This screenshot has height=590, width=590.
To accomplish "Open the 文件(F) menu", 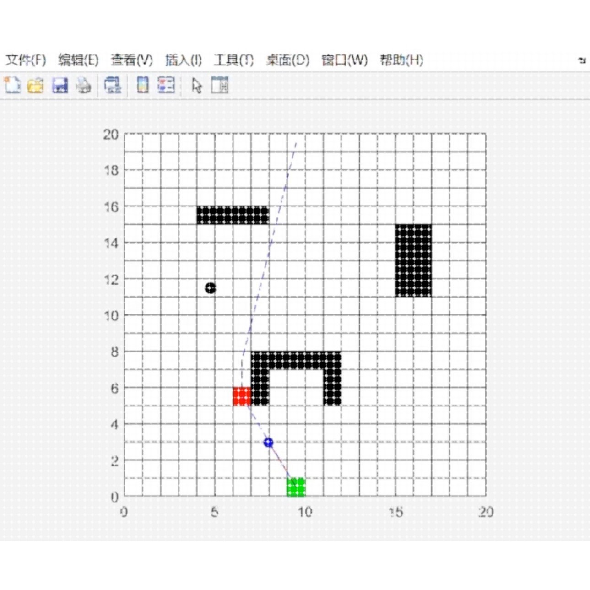I will tap(26, 60).
